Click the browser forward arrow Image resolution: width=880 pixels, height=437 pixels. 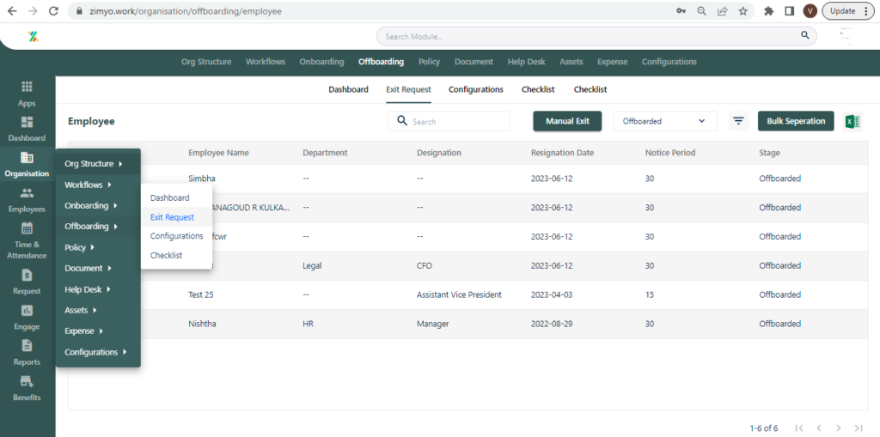[33, 10]
